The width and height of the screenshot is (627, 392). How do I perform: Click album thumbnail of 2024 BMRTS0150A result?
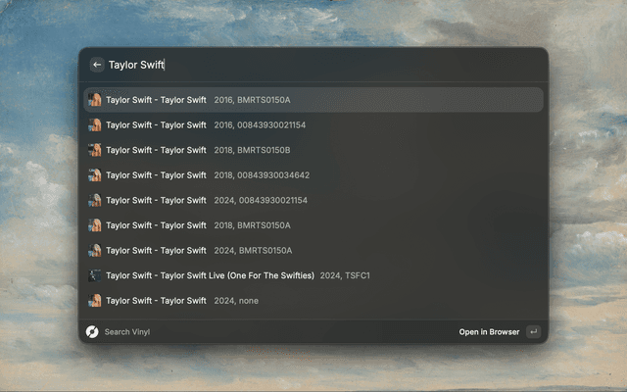tap(95, 250)
